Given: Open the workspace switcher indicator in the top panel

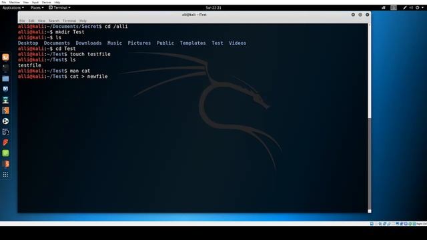Looking at the screenshot, I should 394,7.
